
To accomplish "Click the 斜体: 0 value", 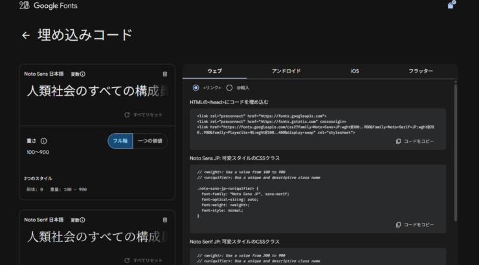I will [x=34, y=189].
